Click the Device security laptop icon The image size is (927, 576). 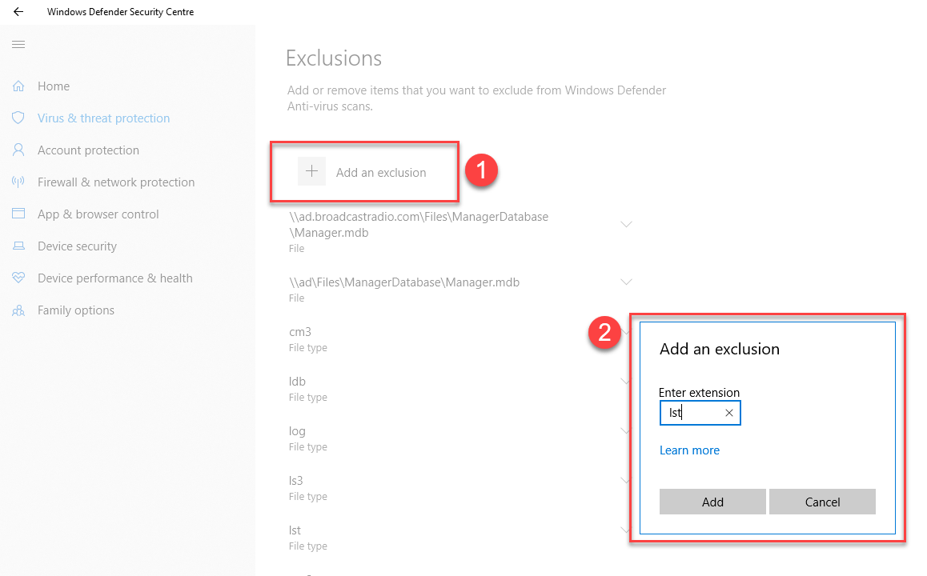[x=18, y=246]
